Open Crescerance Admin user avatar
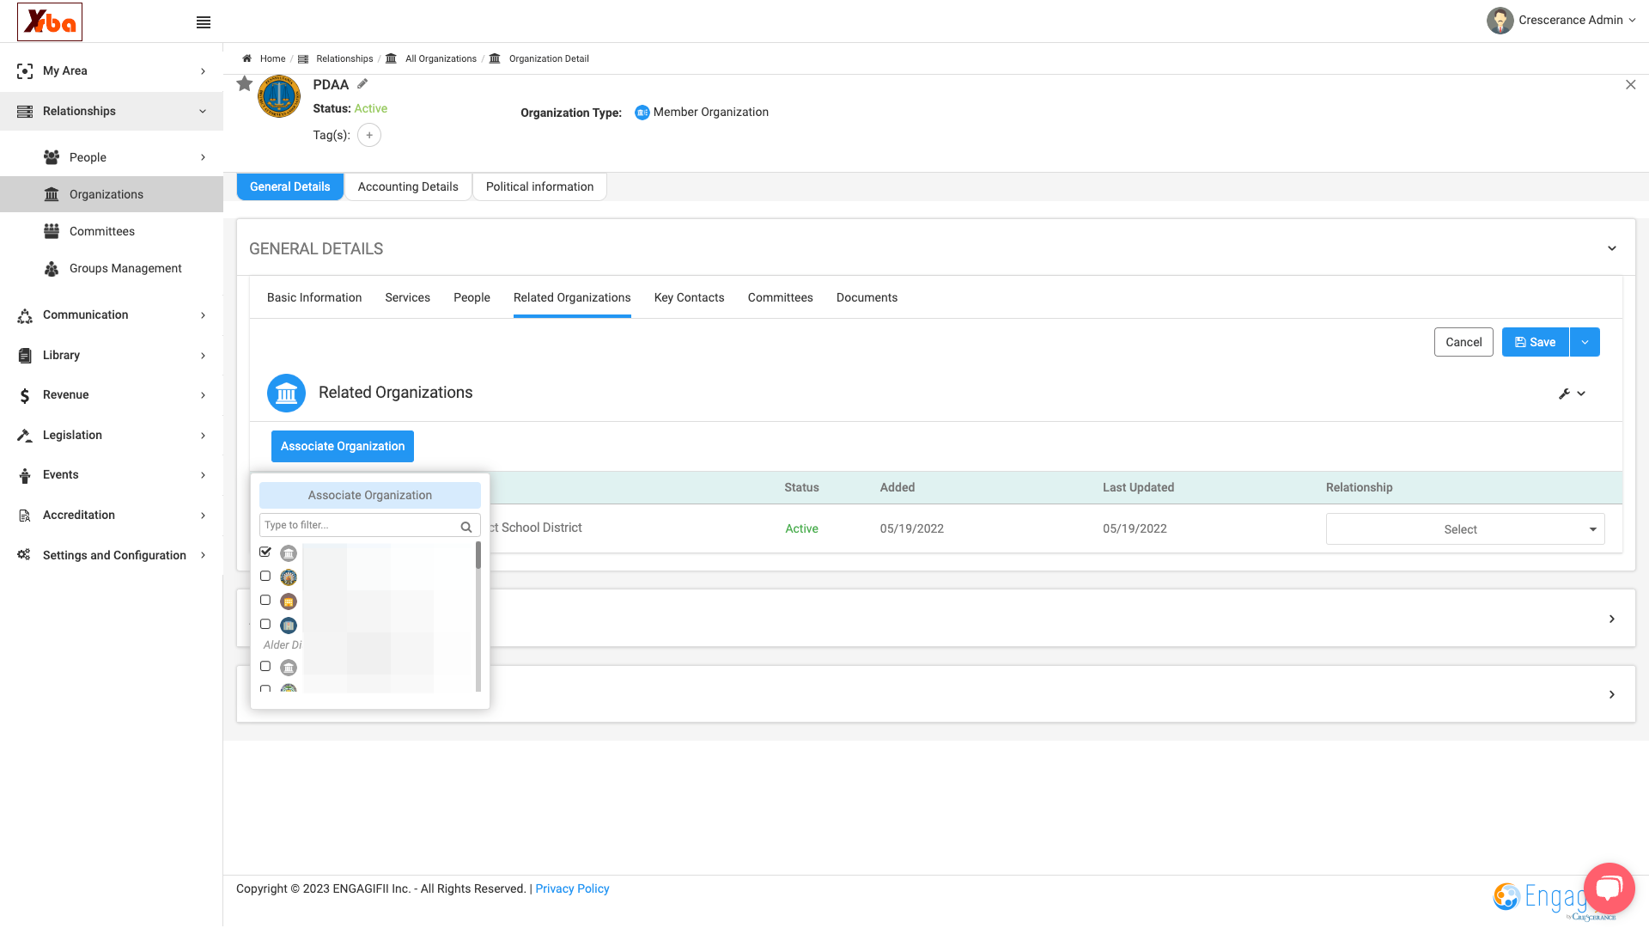This screenshot has height=928, width=1649. [1500, 21]
